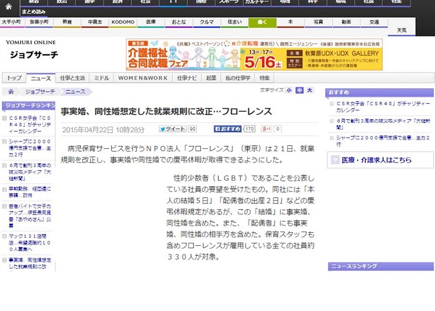Screen dimensions: 435x311
Task: Open the 大手小町 section
Action: (x=11, y=22)
